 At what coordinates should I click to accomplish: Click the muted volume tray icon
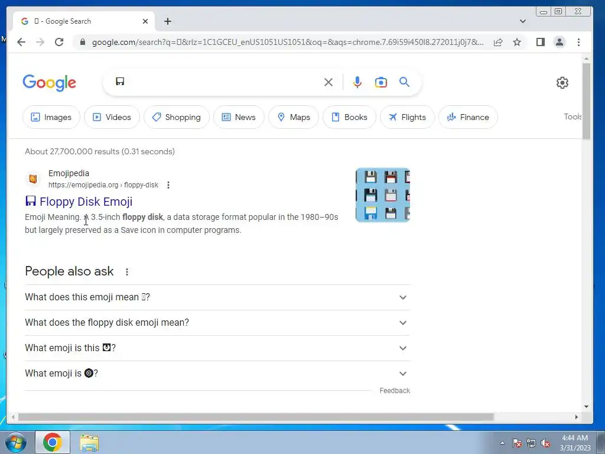click(x=545, y=443)
